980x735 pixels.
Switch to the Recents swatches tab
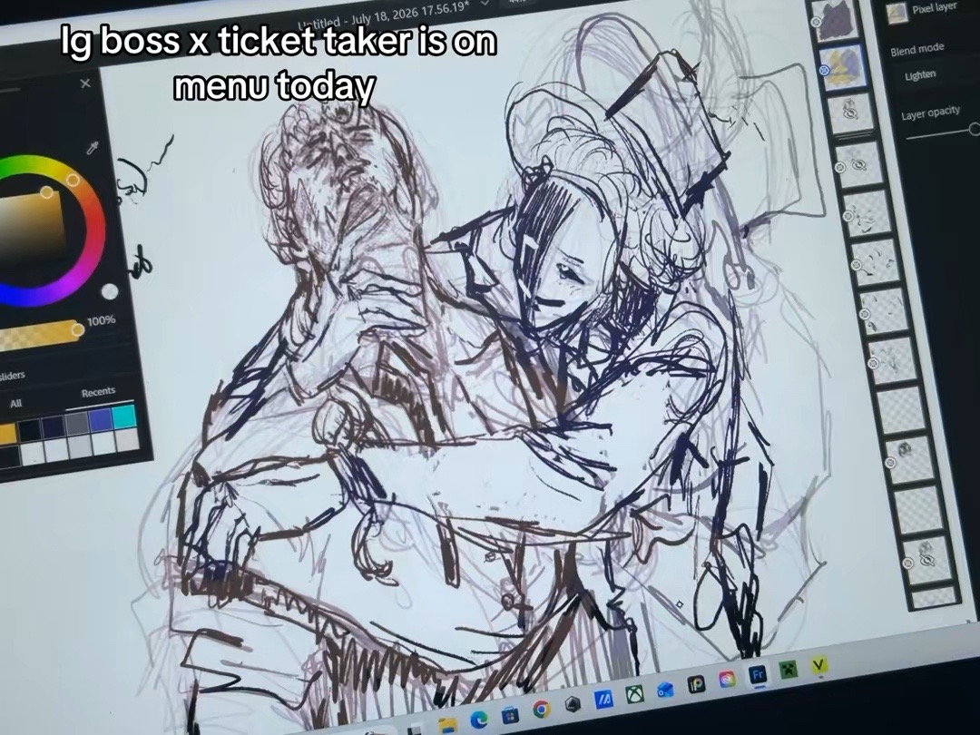[x=98, y=393]
